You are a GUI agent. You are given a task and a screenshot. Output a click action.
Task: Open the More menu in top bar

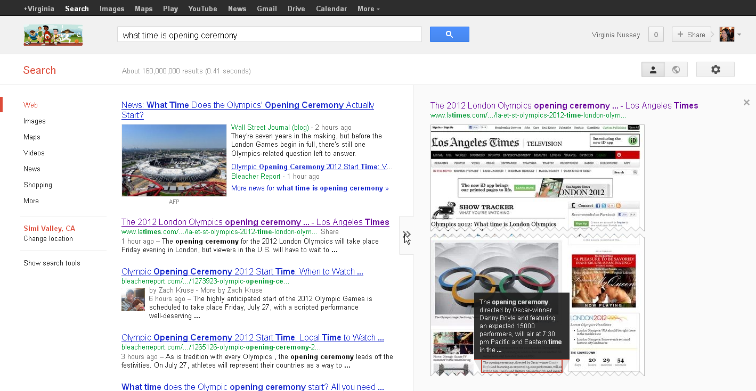coord(369,9)
